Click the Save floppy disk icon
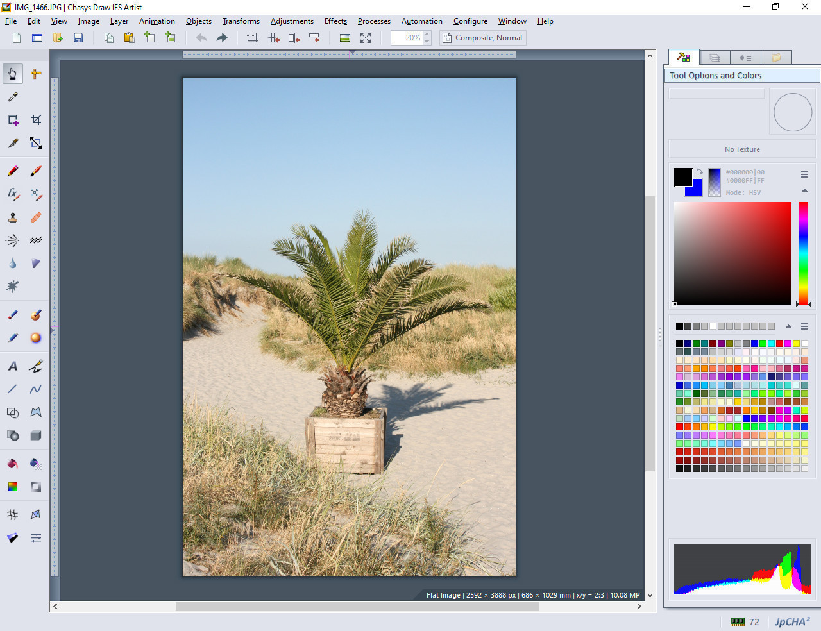The width and height of the screenshot is (821, 631). click(x=78, y=38)
